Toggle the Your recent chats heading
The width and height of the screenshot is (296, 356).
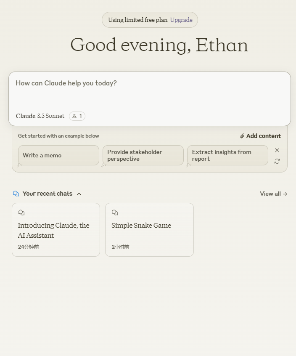pyautogui.click(x=48, y=194)
